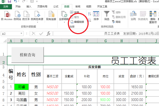Click the total cell 2100.00

137,93
